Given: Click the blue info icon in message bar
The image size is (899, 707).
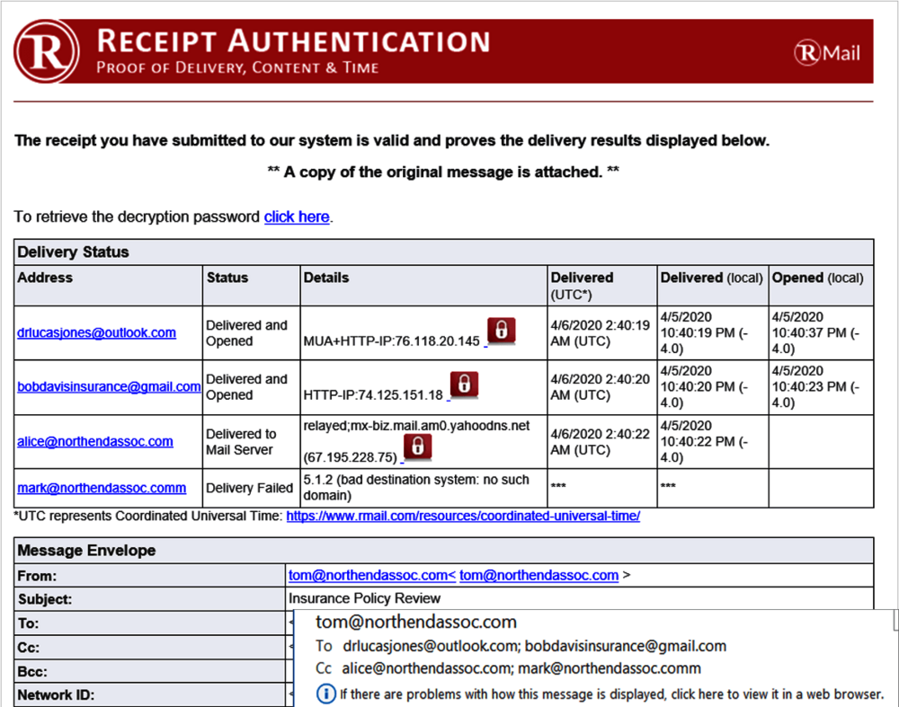Looking at the screenshot, I should [x=327, y=694].
